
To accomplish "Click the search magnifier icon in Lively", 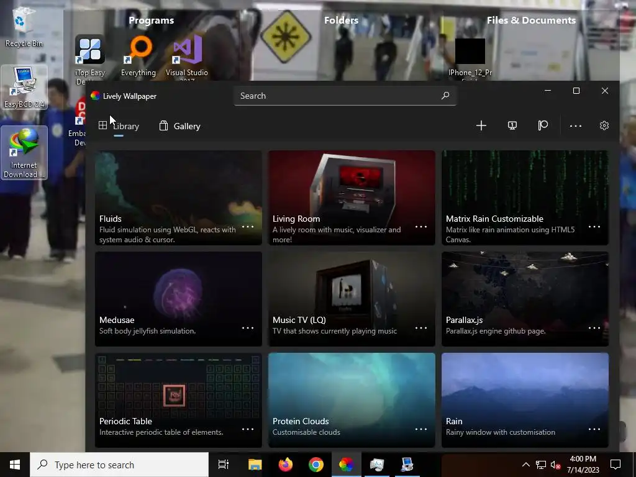I will tap(445, 96).
